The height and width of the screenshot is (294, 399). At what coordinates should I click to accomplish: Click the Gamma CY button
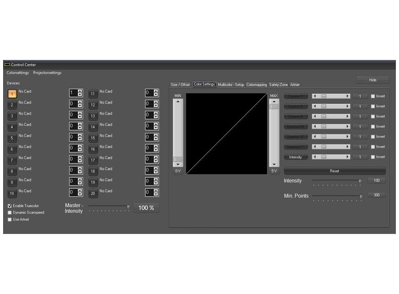point(296,147)
